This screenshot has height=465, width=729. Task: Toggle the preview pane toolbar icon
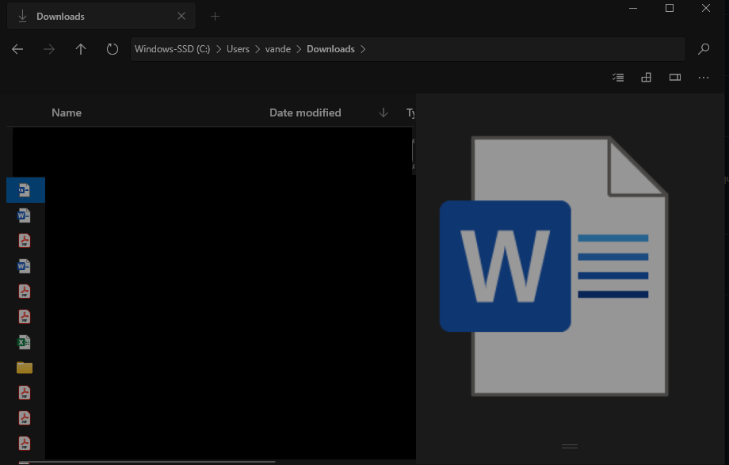[674, 77]
